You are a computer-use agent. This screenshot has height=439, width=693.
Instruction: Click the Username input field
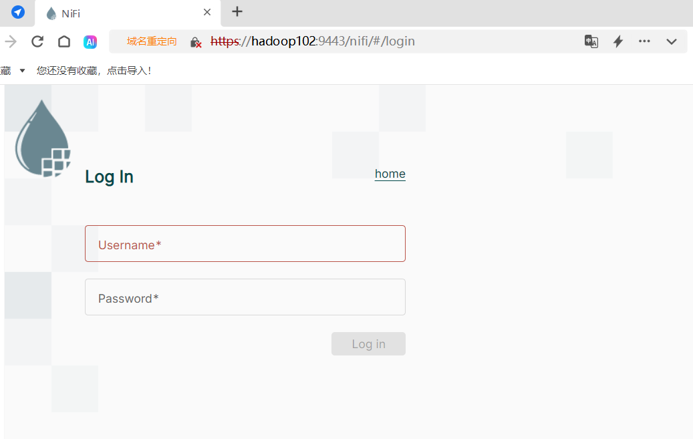pos(245,243)
